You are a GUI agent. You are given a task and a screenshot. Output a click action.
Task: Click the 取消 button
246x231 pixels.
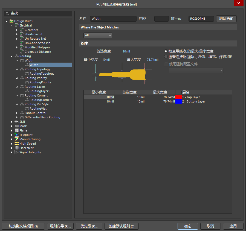210,226
